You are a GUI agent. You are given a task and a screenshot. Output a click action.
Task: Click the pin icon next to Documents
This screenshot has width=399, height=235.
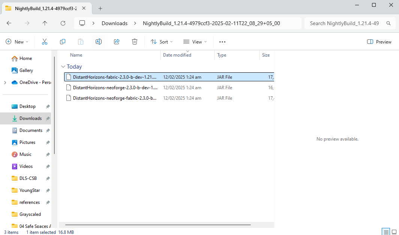(x=48, y=130)
